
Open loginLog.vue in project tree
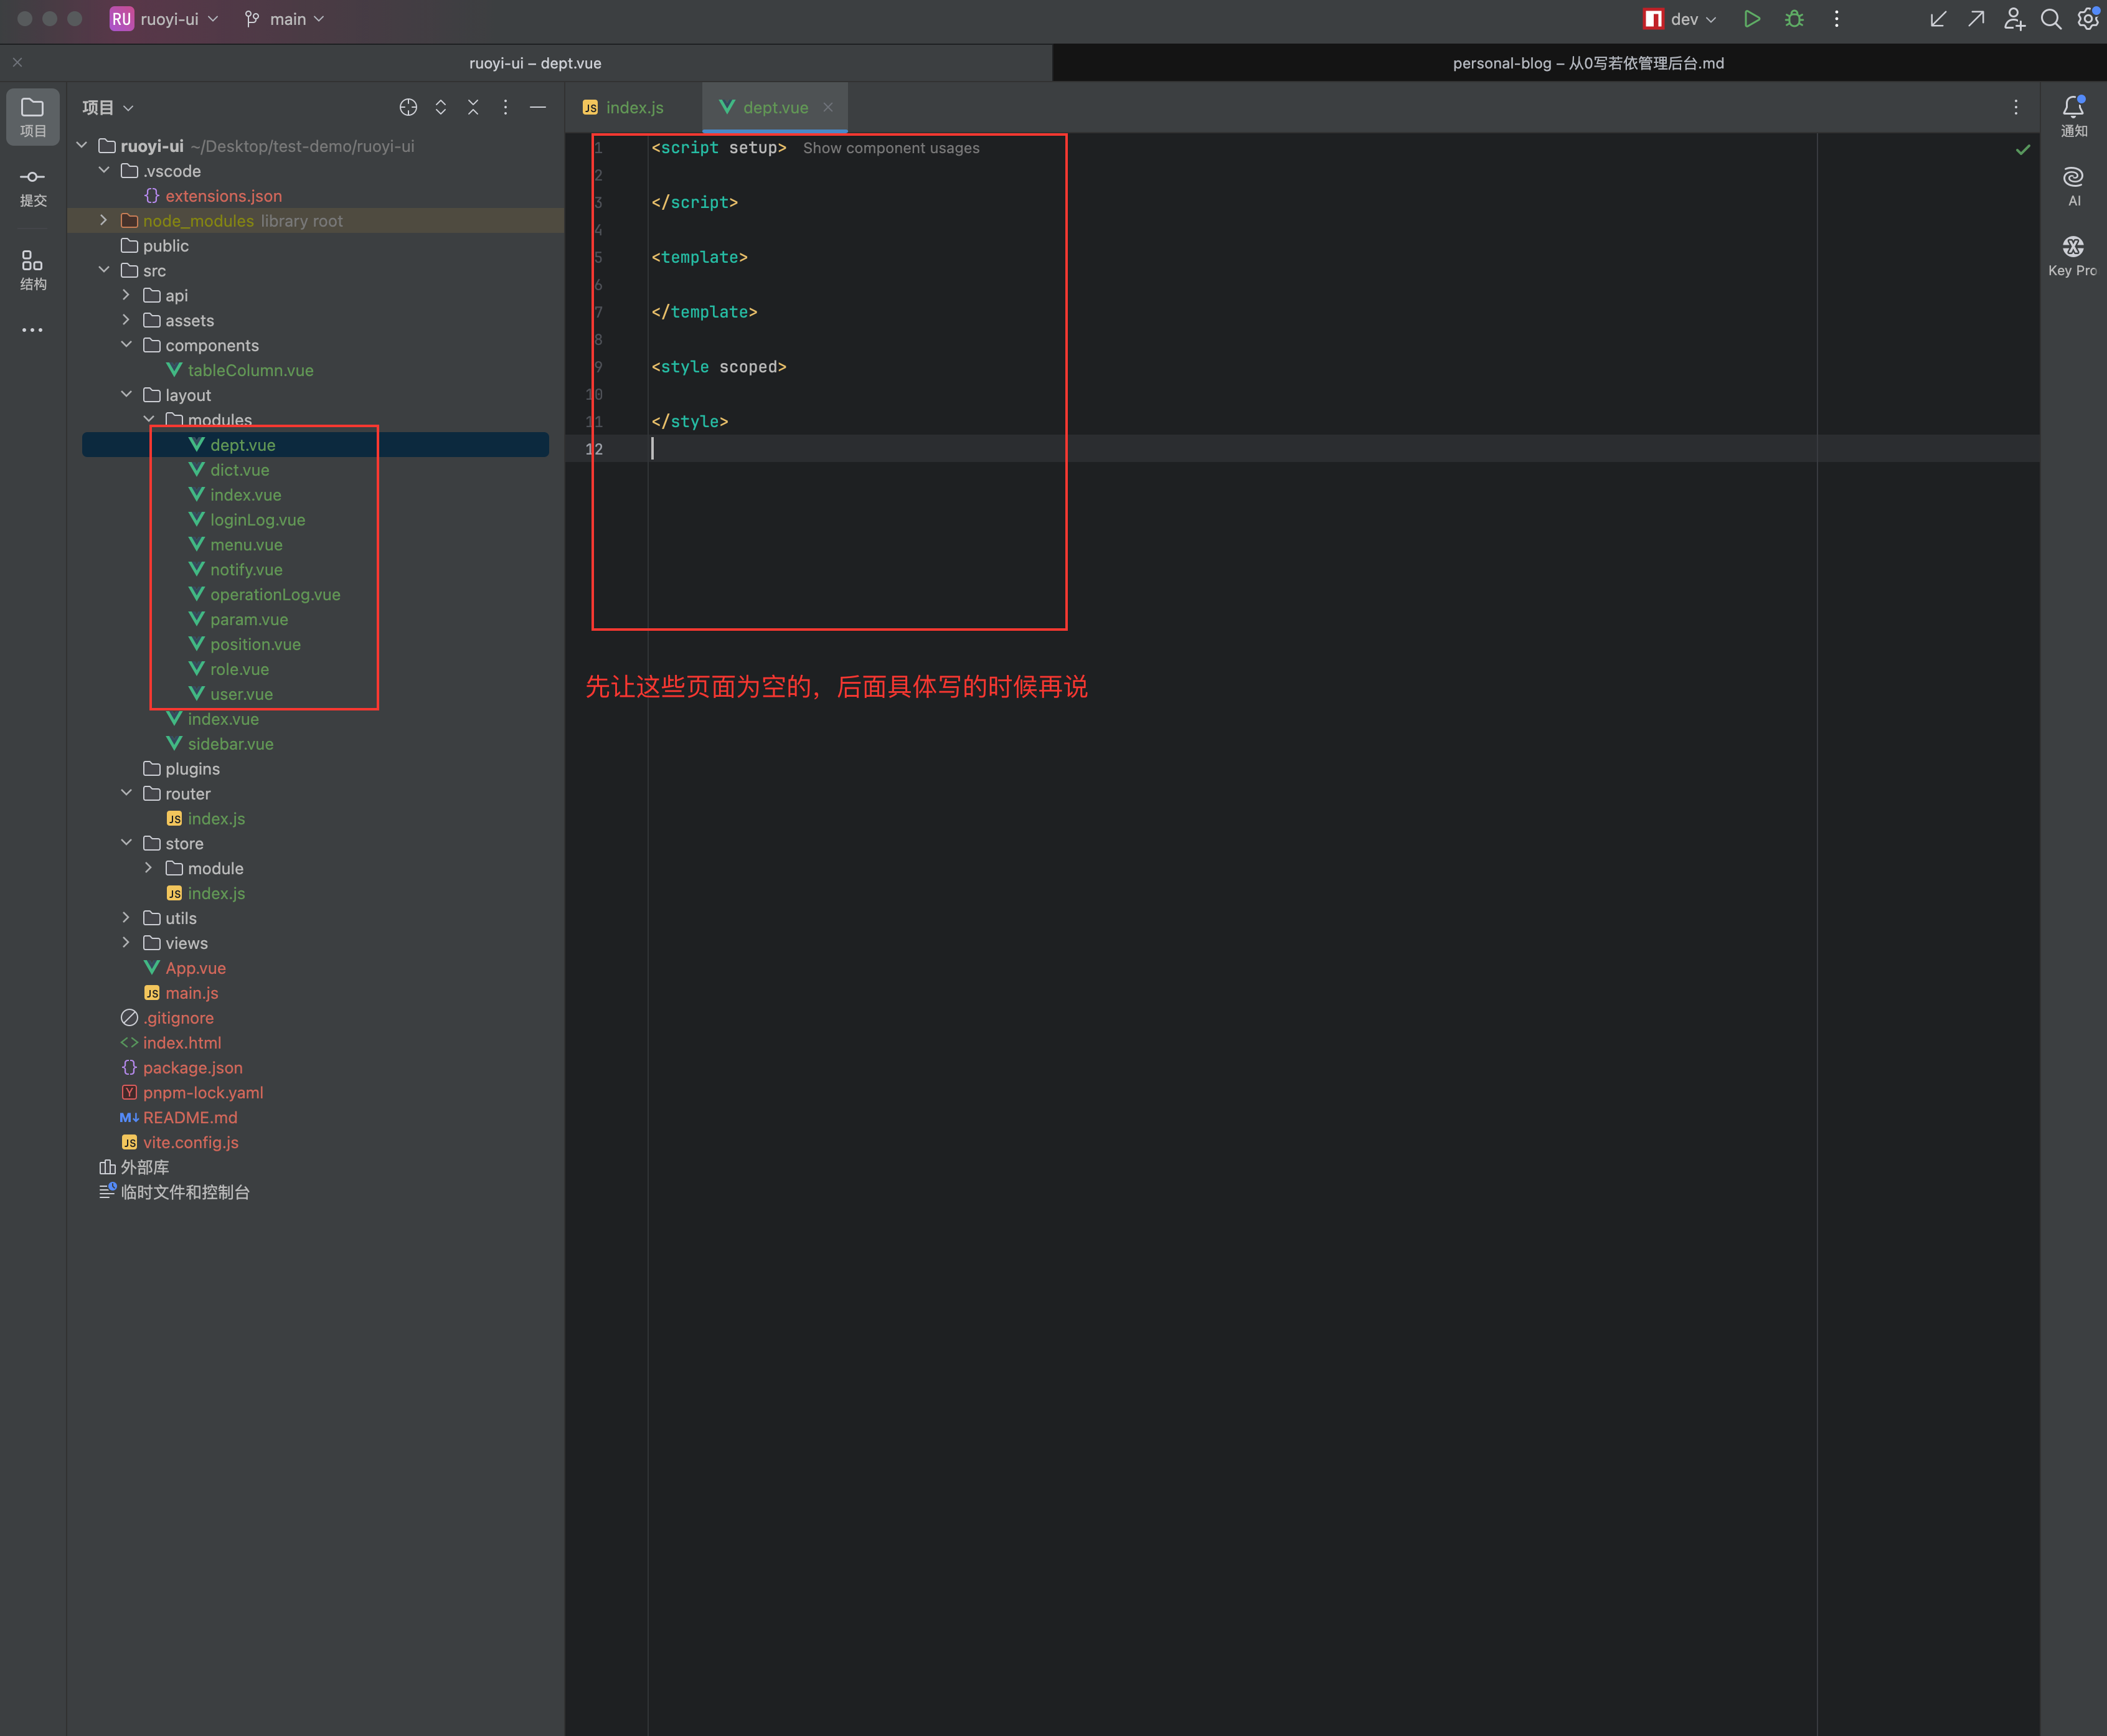click(x=257, y=519)
